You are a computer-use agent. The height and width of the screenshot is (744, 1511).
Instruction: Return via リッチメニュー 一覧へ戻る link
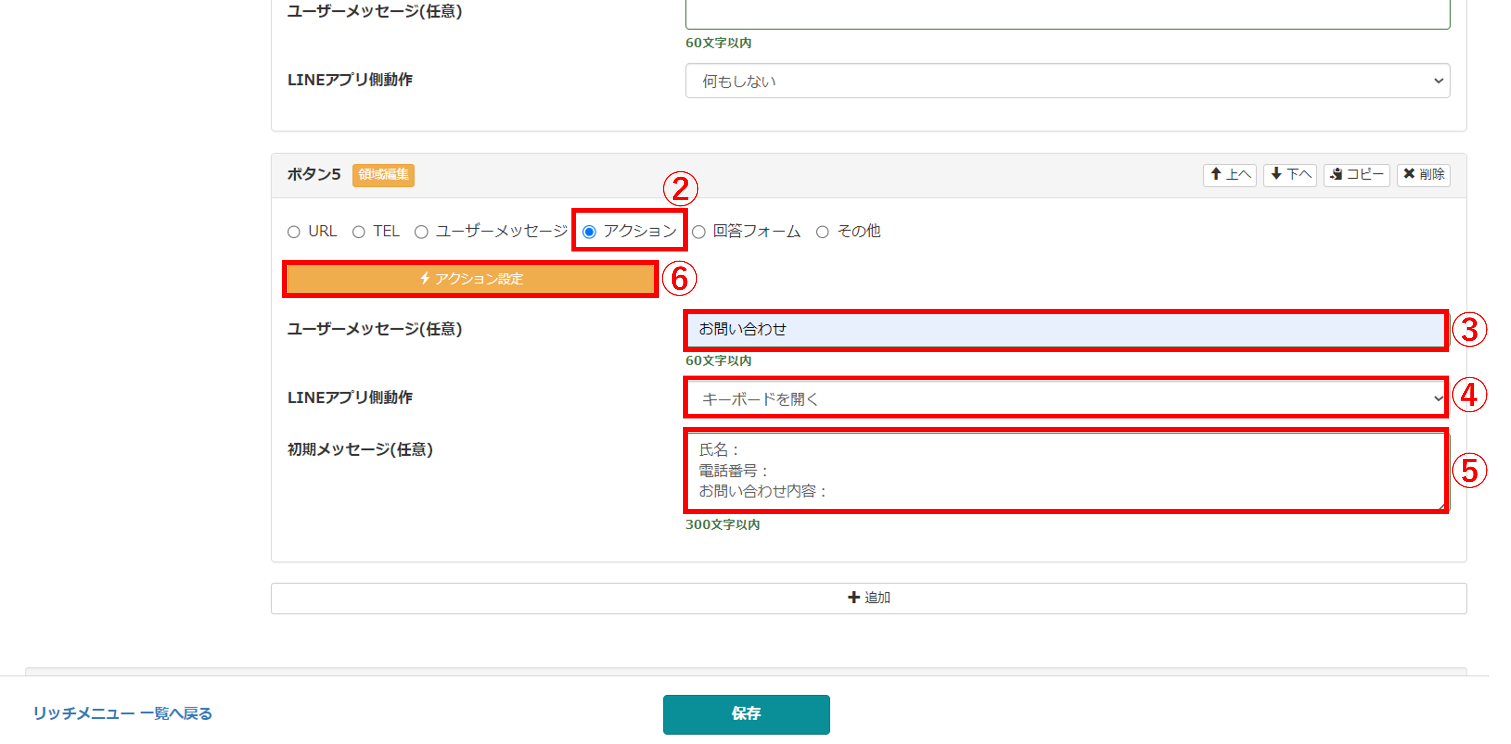click(x=122, y=714)
